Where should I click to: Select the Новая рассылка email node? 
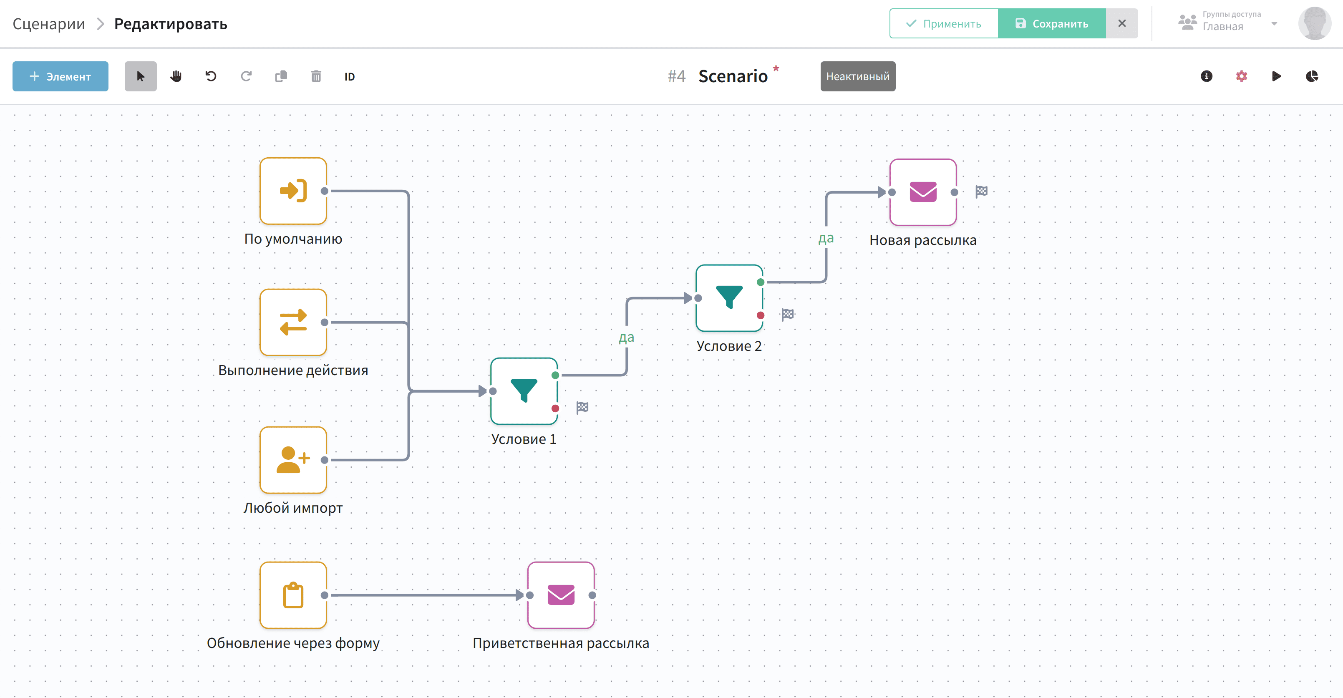(x=923, y=192)
